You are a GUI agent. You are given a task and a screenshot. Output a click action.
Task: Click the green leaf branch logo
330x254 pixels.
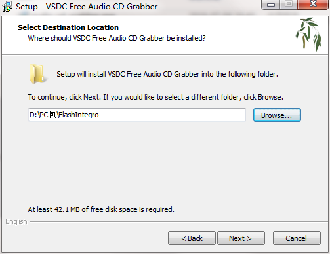309,35
